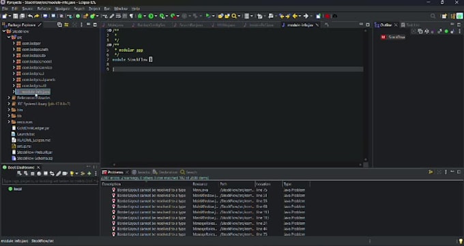Click the Coverage launch icon
The image size is (464, 246).
(x=162, y=16)
